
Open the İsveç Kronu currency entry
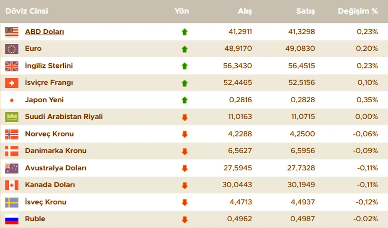(x=45, y=202)
